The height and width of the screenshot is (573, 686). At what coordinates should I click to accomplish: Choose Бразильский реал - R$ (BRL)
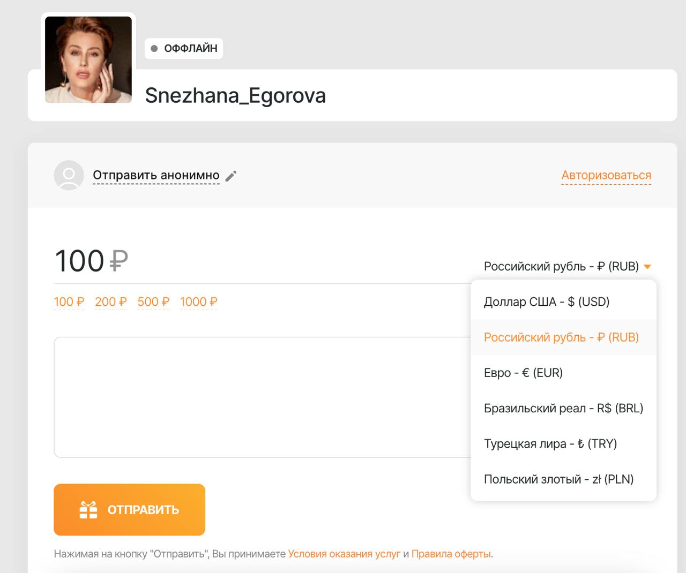(x=563, y=408)
